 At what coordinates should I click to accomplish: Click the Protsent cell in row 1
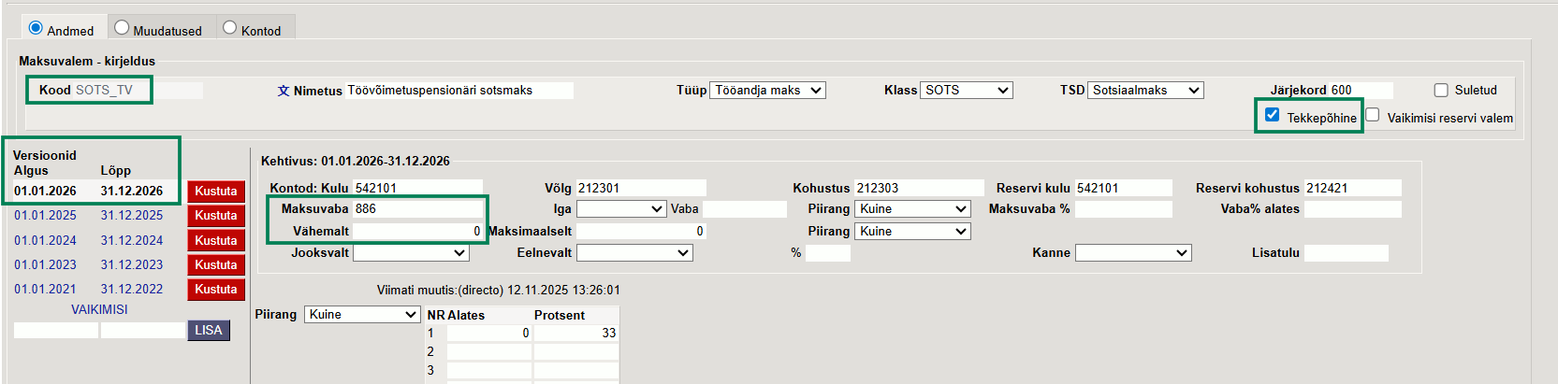point(575,334)
